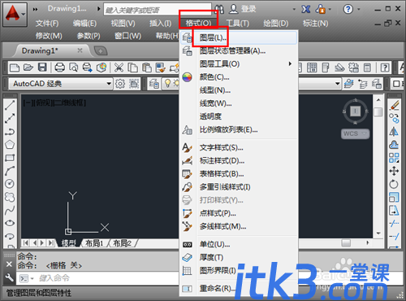406x301 pixels.
Task: Select the Move modify tool
Action: [x=394, y=171]
